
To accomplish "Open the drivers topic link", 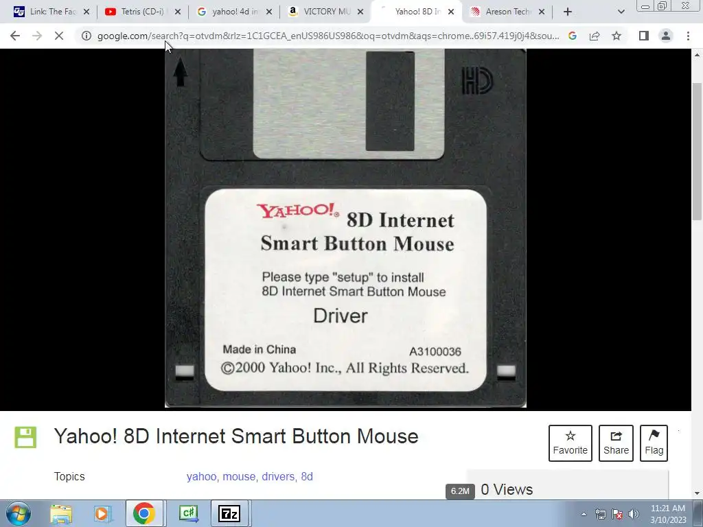I will [278, 476].
